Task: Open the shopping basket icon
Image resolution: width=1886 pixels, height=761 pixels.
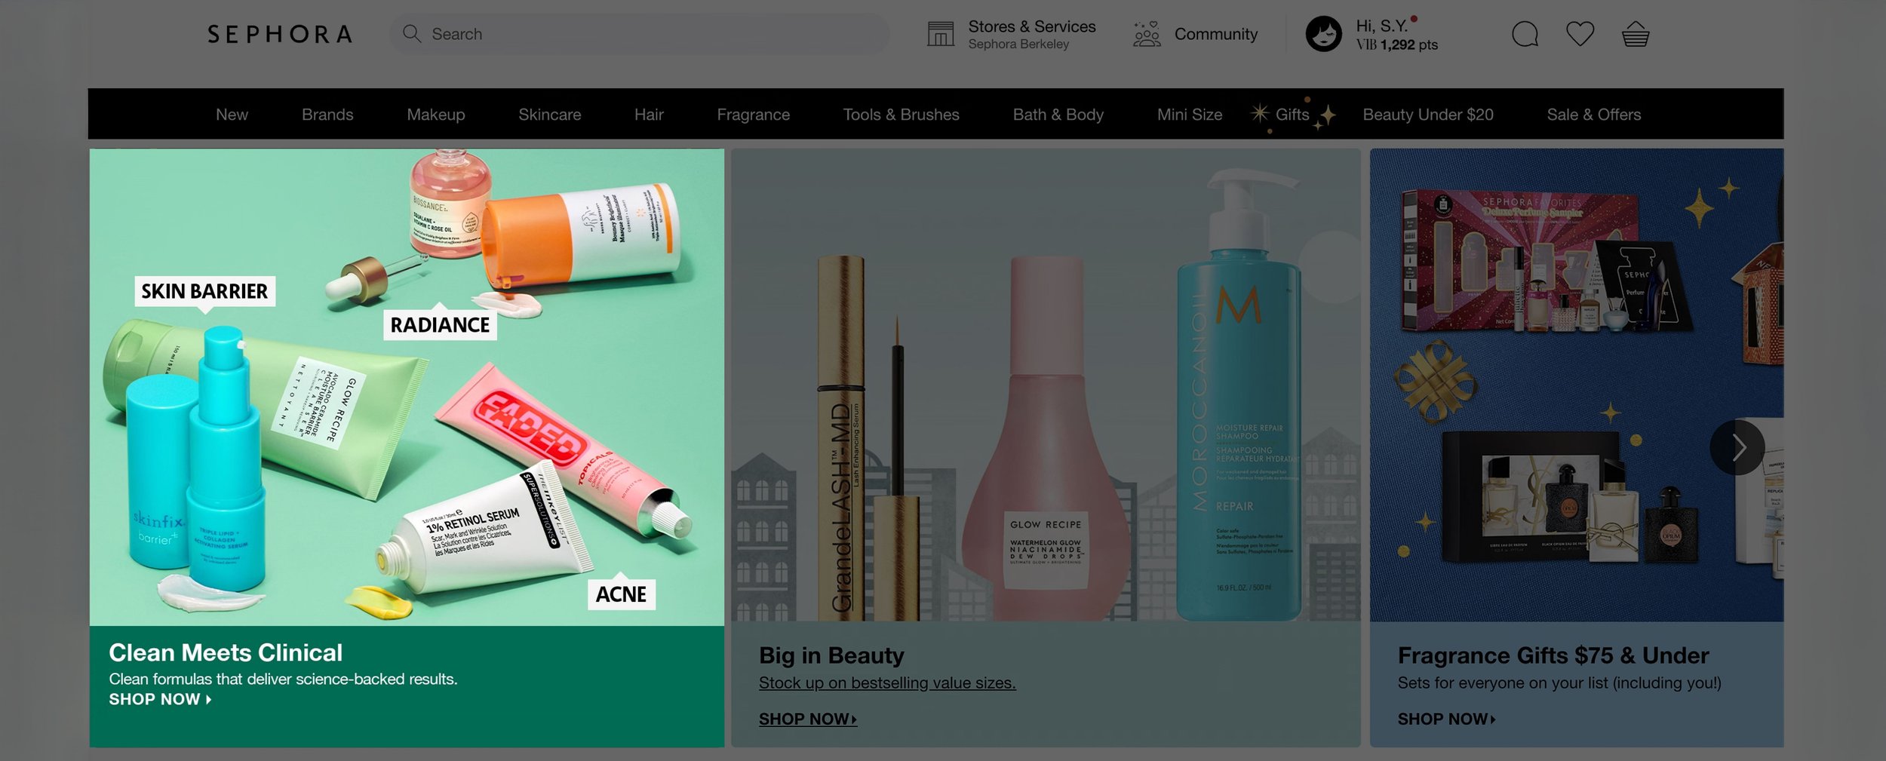Action: click(1636, 34)
